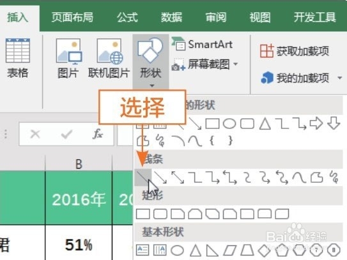Pick the freeform shape in 线条 section
347x260 pixels.
point(317,178)
